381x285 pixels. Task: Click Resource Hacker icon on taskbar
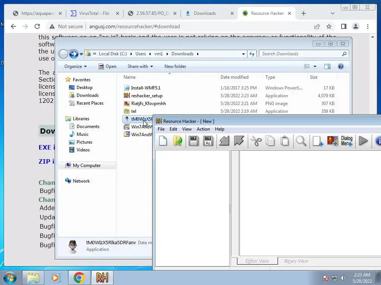102,278
